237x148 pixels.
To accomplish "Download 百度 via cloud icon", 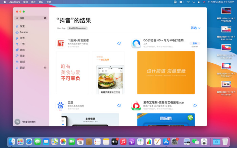I will pos(119,106).
